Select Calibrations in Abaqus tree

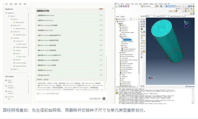pos(125,29)
